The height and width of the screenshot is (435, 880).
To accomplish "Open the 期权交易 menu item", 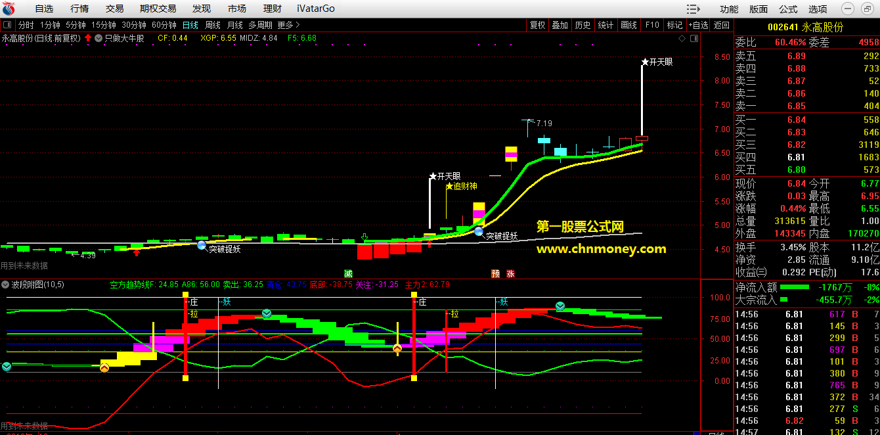I will pos(158,9).
